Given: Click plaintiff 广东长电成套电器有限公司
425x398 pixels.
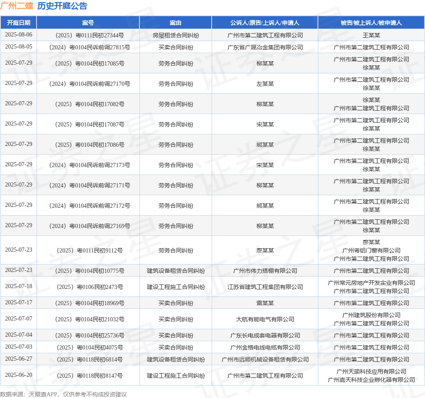Looking at the screenshot, I should (265, 335).
